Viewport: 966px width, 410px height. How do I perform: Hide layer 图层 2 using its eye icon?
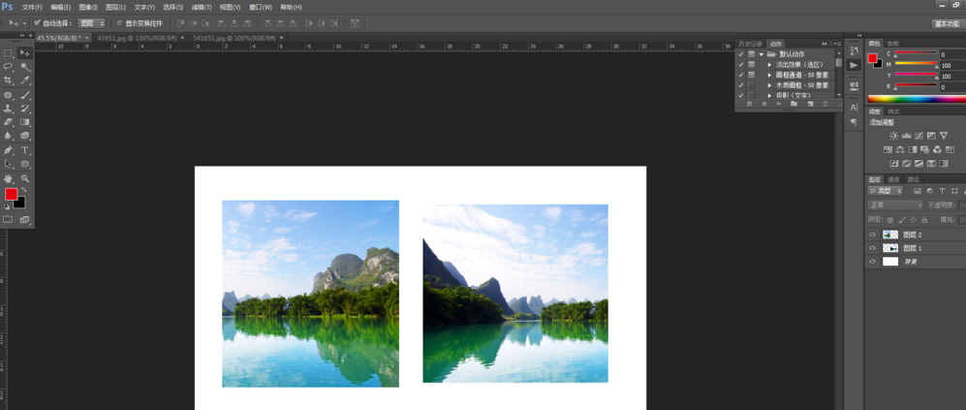point(872,235)
